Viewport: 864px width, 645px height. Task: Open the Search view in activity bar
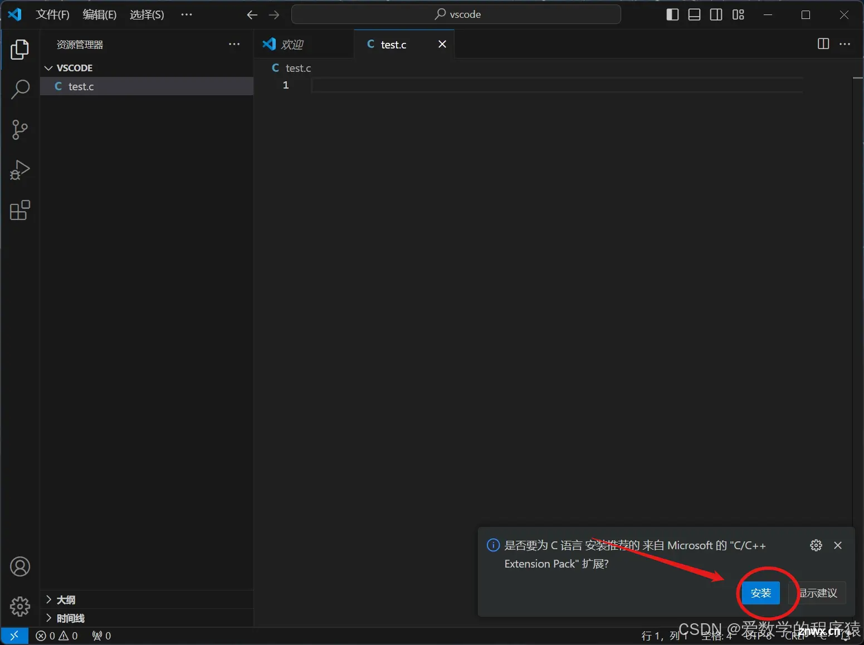(x=19, y=89)
